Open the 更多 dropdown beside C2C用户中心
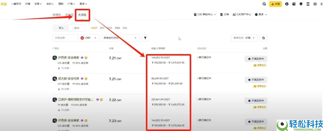 [261, 15]
